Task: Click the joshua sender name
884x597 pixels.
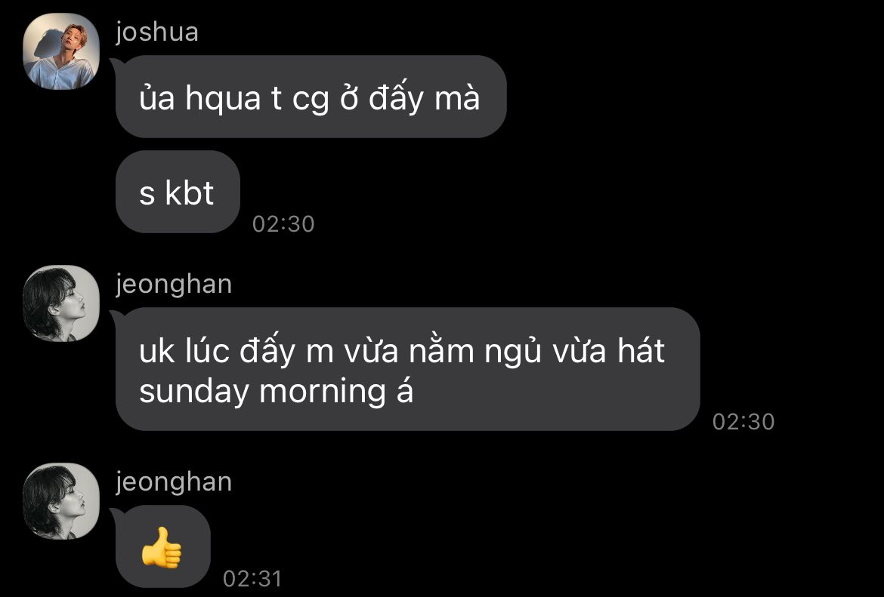Action: click(x=157, y=32)
